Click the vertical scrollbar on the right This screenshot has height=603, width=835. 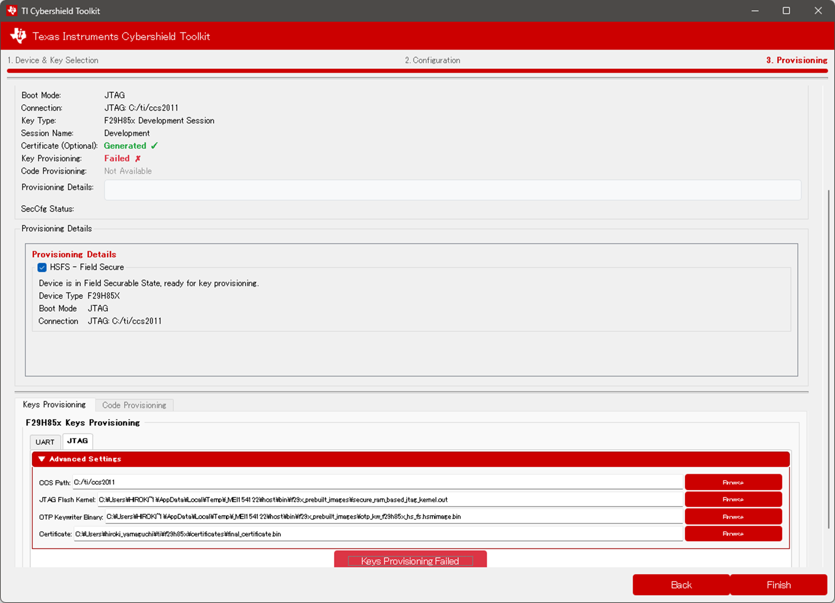[x=828, y=359]
